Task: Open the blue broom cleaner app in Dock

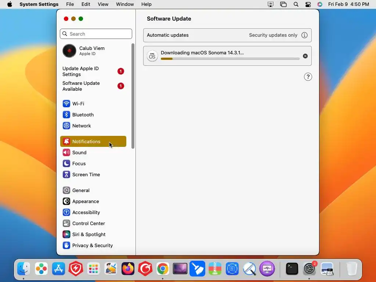Action: click(197, 268)
